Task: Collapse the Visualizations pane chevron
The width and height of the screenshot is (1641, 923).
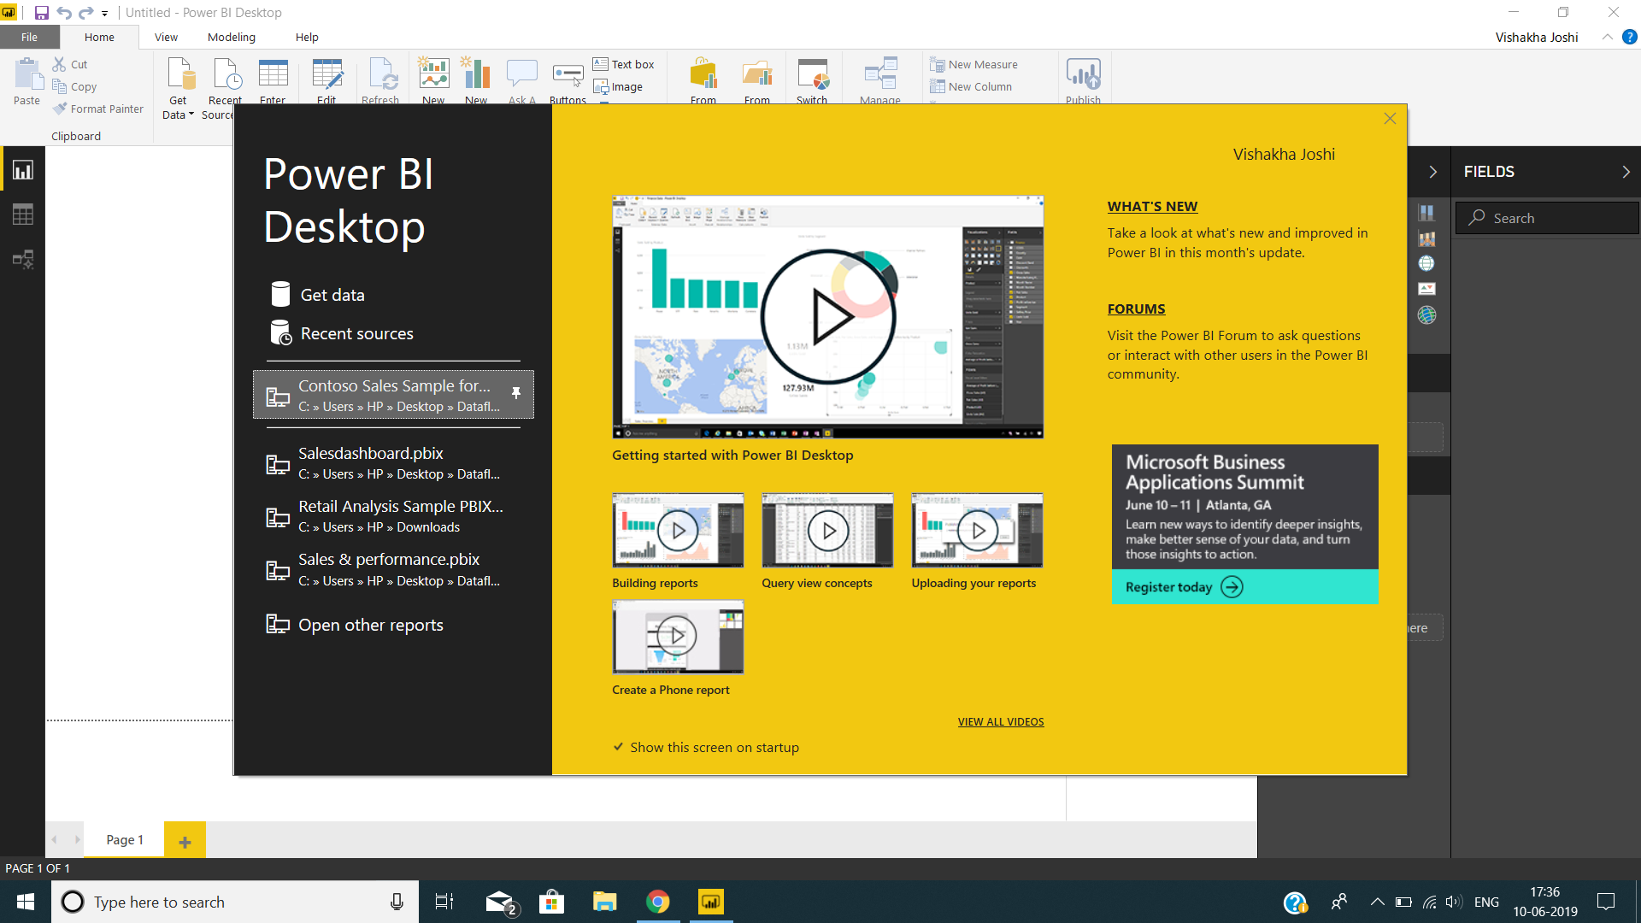Action: (1432, 172)
